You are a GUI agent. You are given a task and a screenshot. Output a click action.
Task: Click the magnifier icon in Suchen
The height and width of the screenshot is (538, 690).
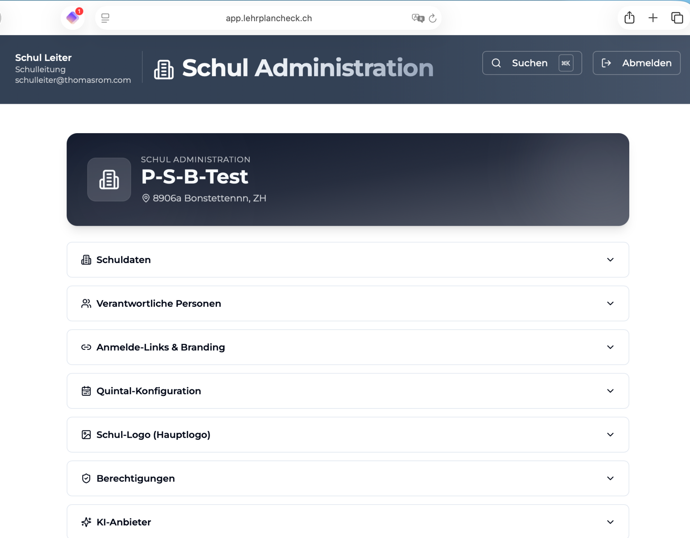click(496, 63)
